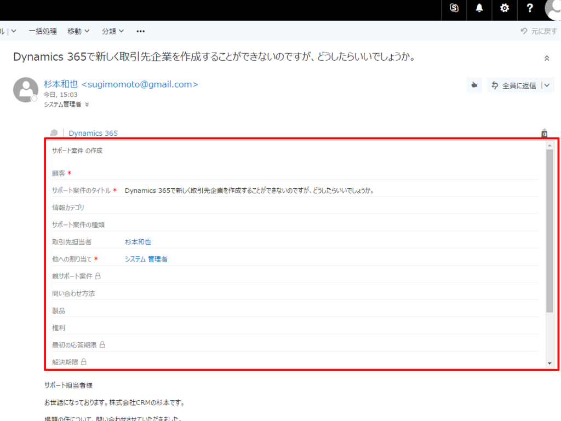Image resolution: width=561 pixels, height=421 pixels.
Task: Click the app icon before Dynamics 365 link
Action: click(54, 133)
